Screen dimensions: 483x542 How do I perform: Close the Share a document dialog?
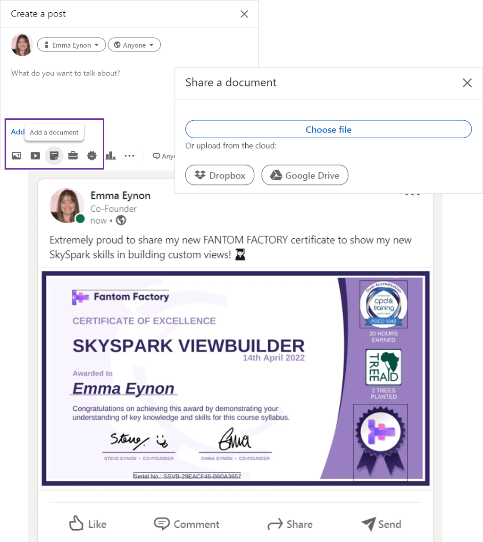[x=467, y=83]
